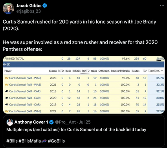This screenshot has height=148, width=167.
Task: Click the Jul 25 timestamp
Action: coord(85,122)
